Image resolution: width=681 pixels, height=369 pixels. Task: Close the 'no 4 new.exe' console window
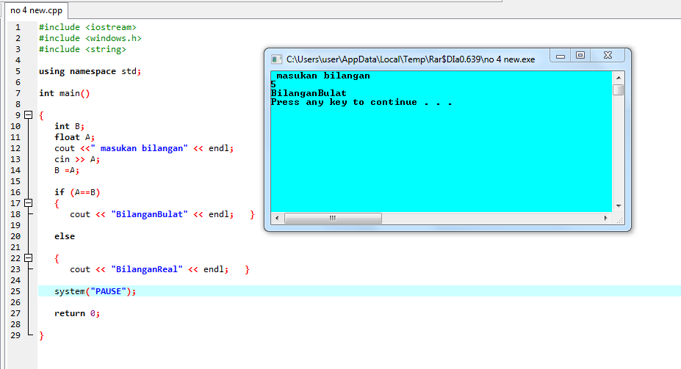(608, 56)
